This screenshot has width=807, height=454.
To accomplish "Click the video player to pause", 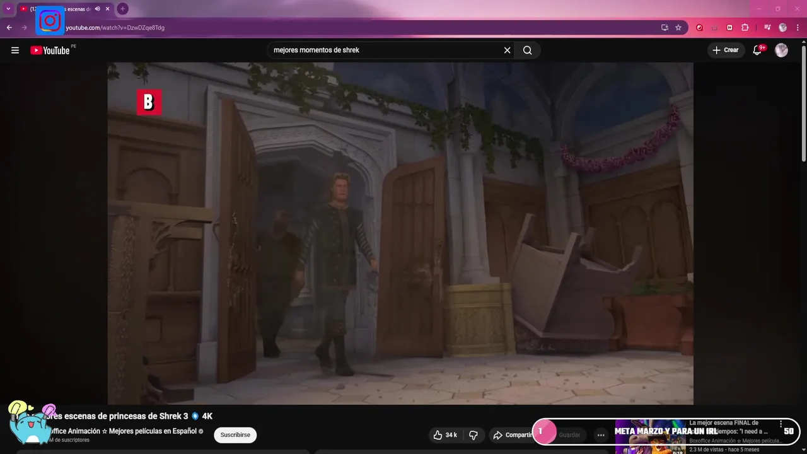I will click(400, 233).
